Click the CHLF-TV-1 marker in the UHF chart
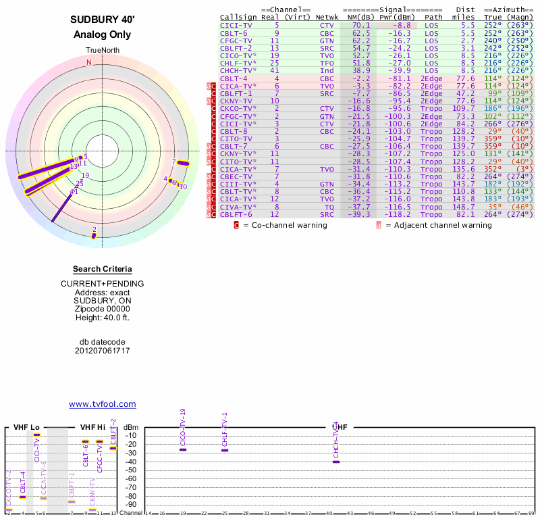Viewport: 540px width, 519px height. tap(225, 450)
